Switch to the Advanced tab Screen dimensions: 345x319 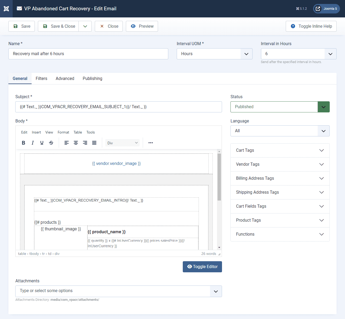[65, 79]
